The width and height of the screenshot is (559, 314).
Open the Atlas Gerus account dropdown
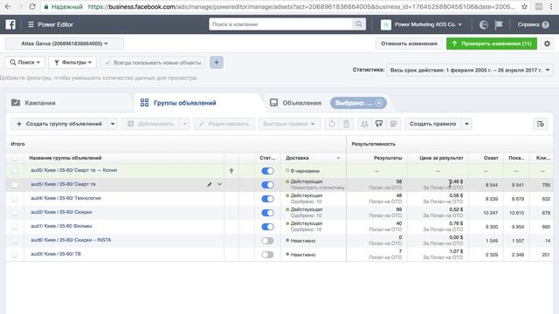point(65,44)
